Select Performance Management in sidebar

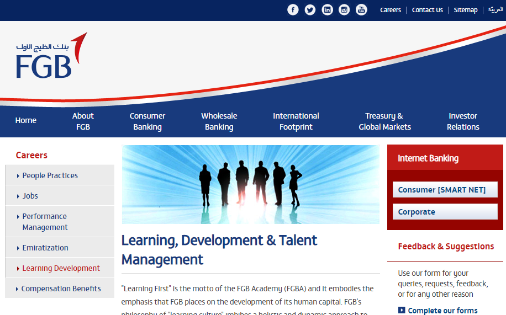click(x=60, y=222)
